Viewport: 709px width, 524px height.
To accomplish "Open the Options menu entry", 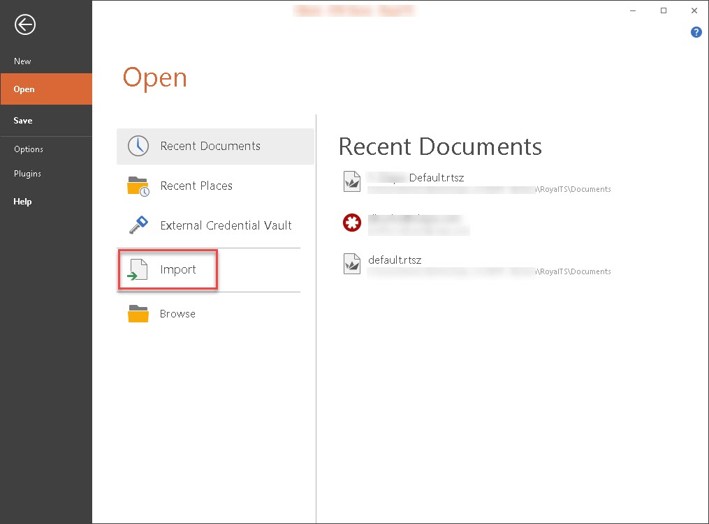I will (29, 149).
